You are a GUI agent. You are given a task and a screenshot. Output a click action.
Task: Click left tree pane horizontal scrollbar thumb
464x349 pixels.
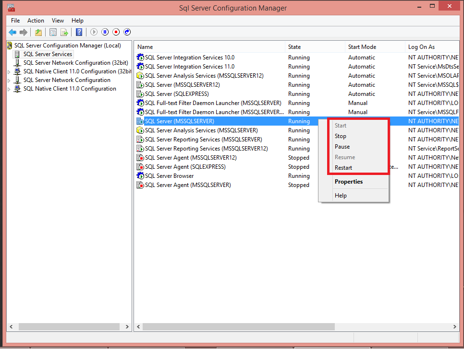pyautogui.click(x=69, y=326)
